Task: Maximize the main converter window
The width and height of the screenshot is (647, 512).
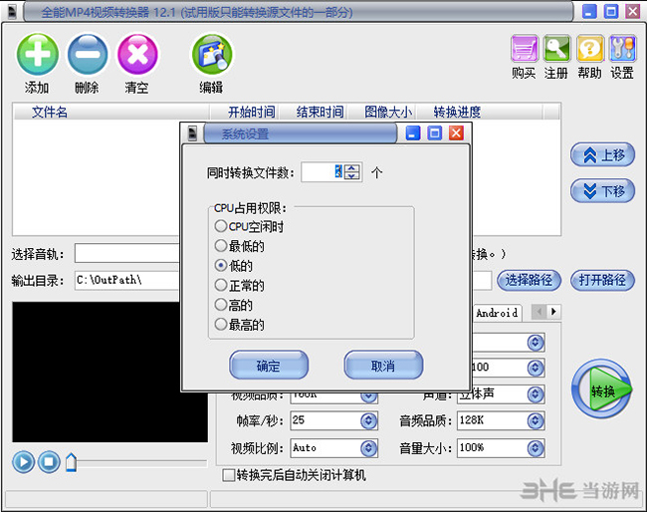Action: tap(611, 11)
